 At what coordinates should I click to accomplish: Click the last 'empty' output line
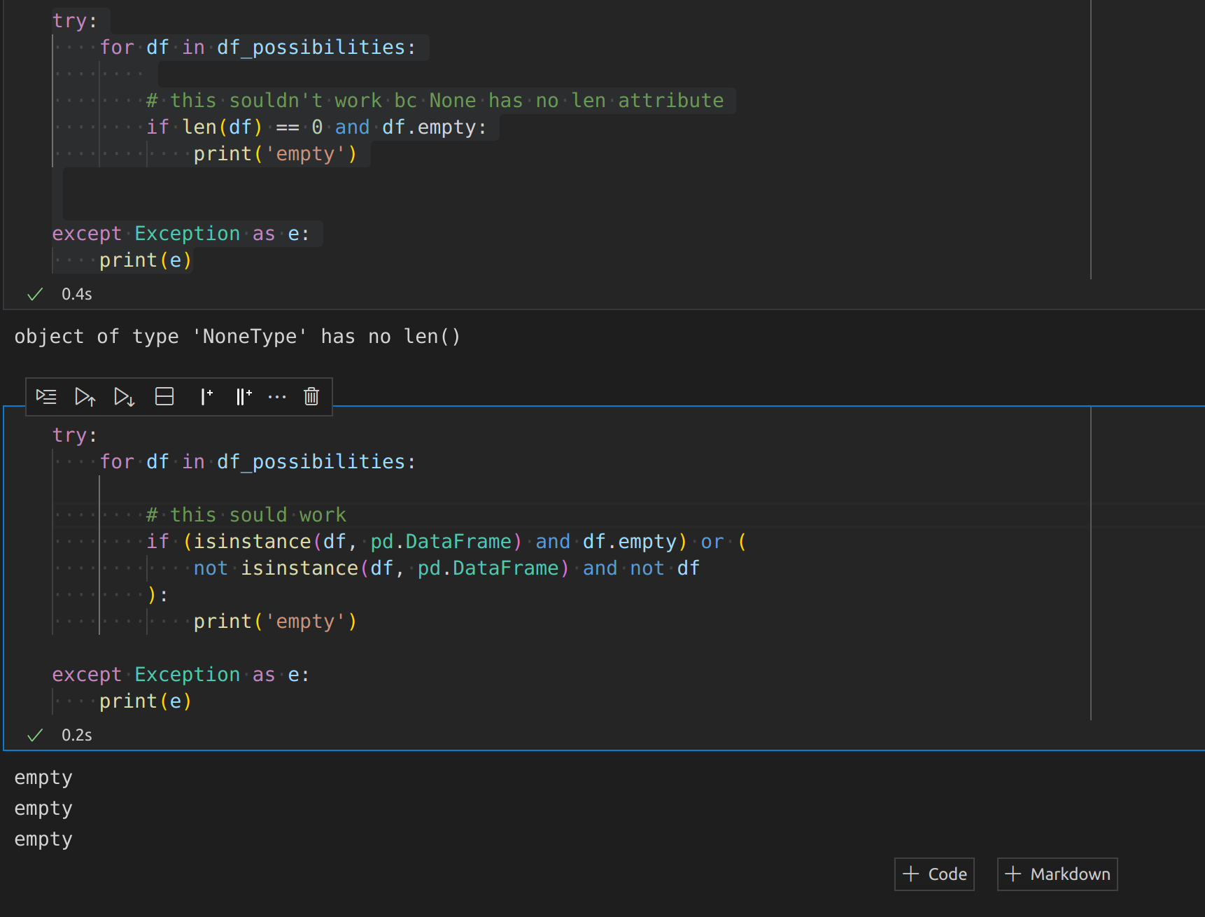(x=43, y=839)
